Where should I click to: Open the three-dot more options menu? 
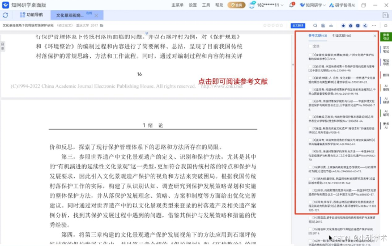[x=374, y=26]
